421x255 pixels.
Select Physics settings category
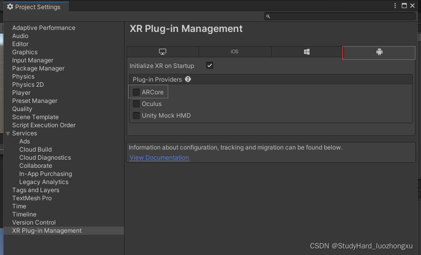(23, 77)
